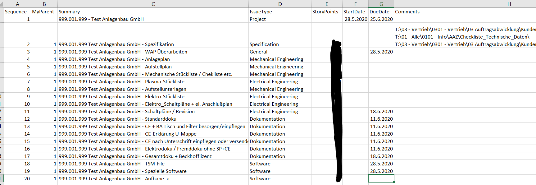The width and height of the screenshot is (536, 185).
Task: Click the 'DueDate' header cell
Action: [x=381, y=12]
